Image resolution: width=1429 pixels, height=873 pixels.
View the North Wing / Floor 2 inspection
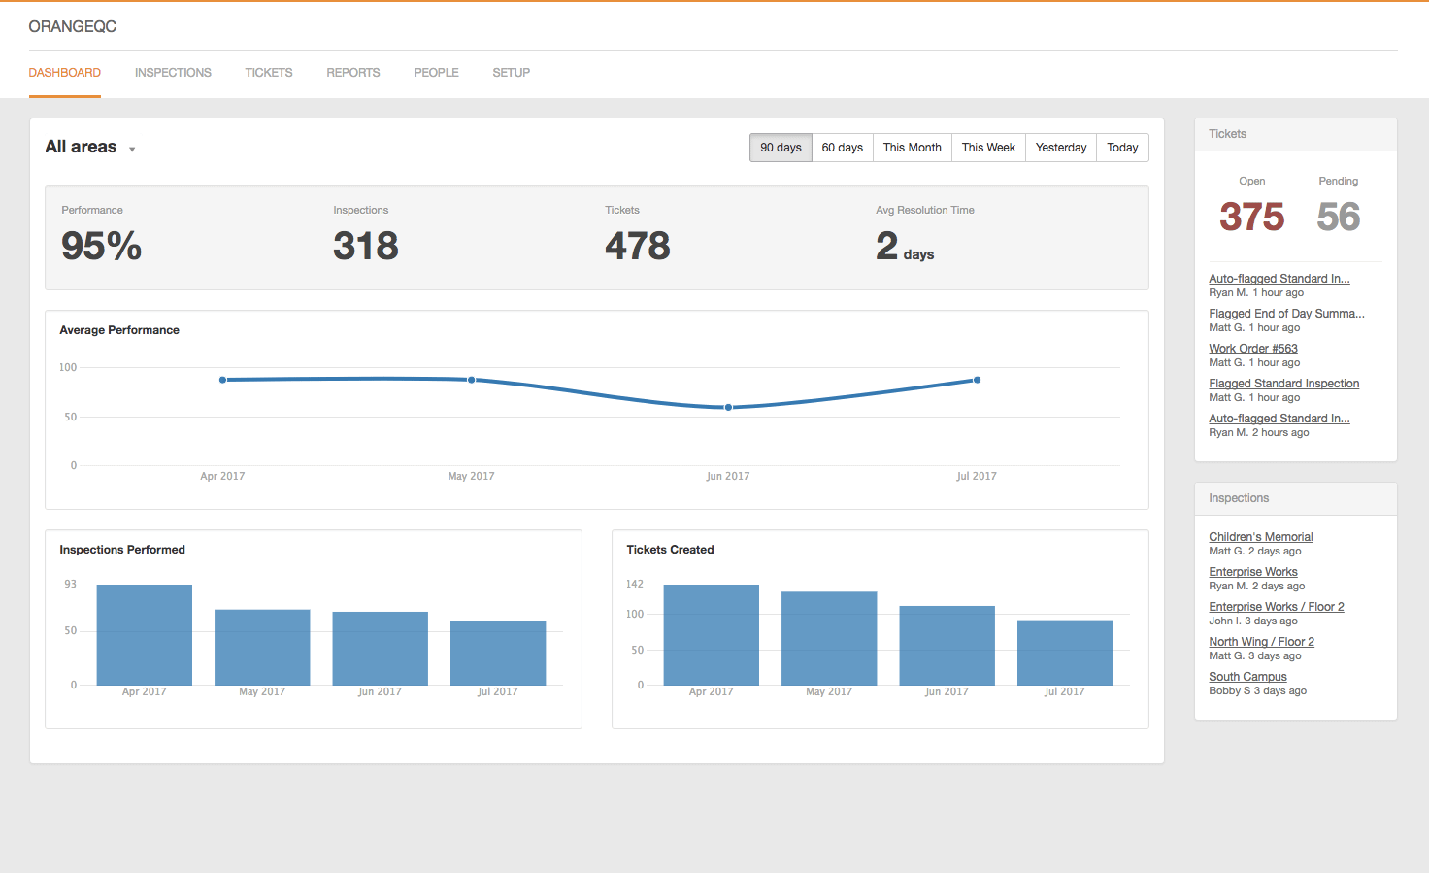pos(1261,641)
